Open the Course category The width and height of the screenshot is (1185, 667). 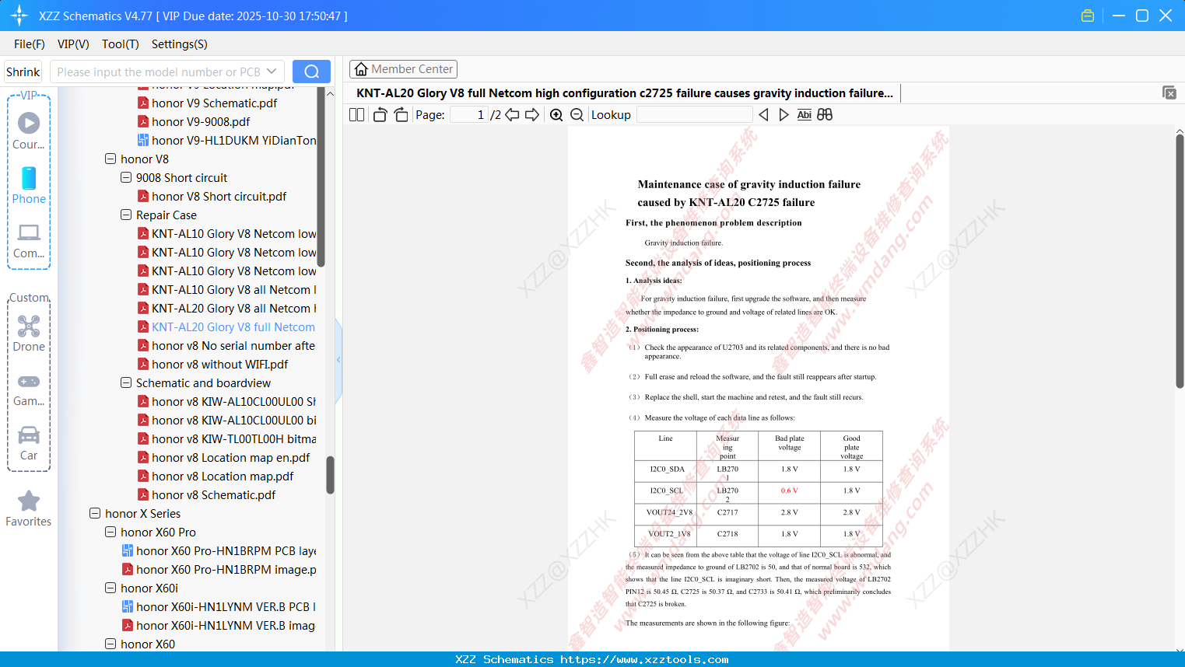coord(29,131)
